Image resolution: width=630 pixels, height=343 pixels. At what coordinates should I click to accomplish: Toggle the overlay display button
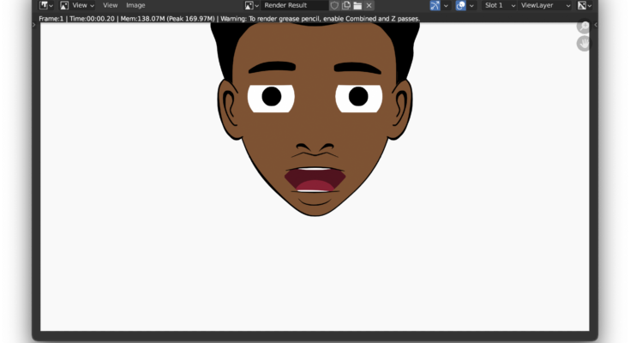(x=460, y=5)
